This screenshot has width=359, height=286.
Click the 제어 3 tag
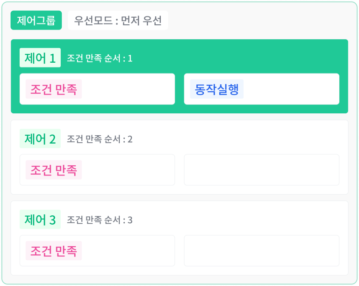click(x=40, y=219)
